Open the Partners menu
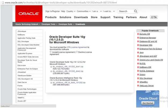This screenshot has width=168, height=108. pos(131,17)
